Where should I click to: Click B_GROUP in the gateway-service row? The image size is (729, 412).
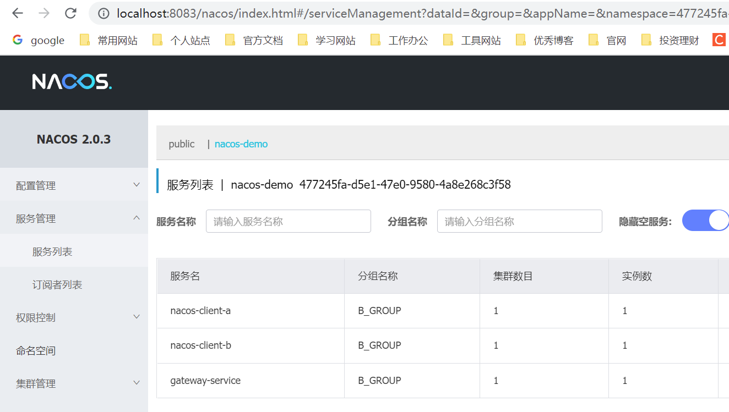coord(379,380)
